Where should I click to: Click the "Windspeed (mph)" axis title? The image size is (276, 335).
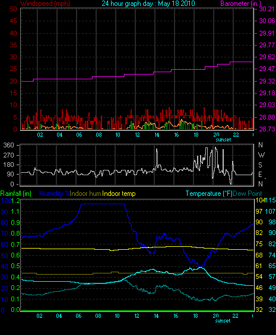pos(45,4)
